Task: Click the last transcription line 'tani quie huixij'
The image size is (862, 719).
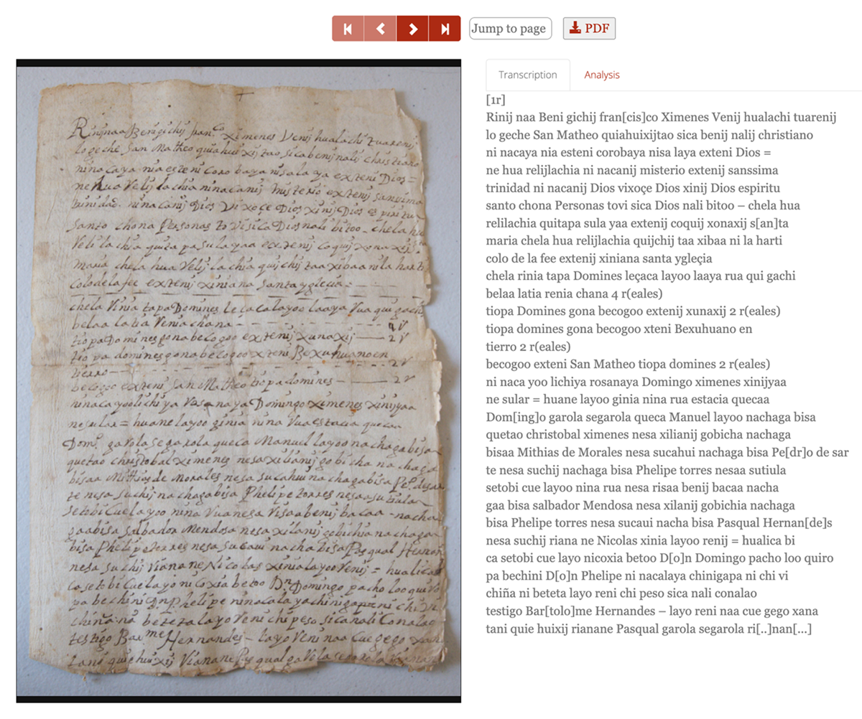Action: click(649, 629)
